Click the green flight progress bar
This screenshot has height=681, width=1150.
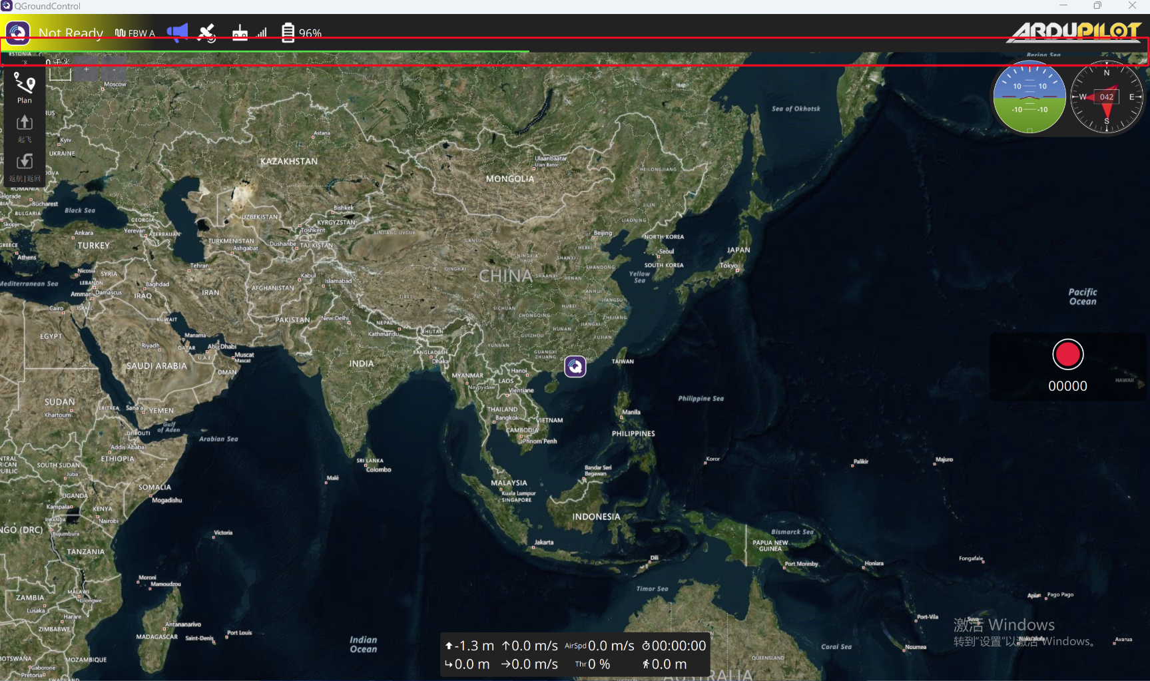click(x=265, y=51)
